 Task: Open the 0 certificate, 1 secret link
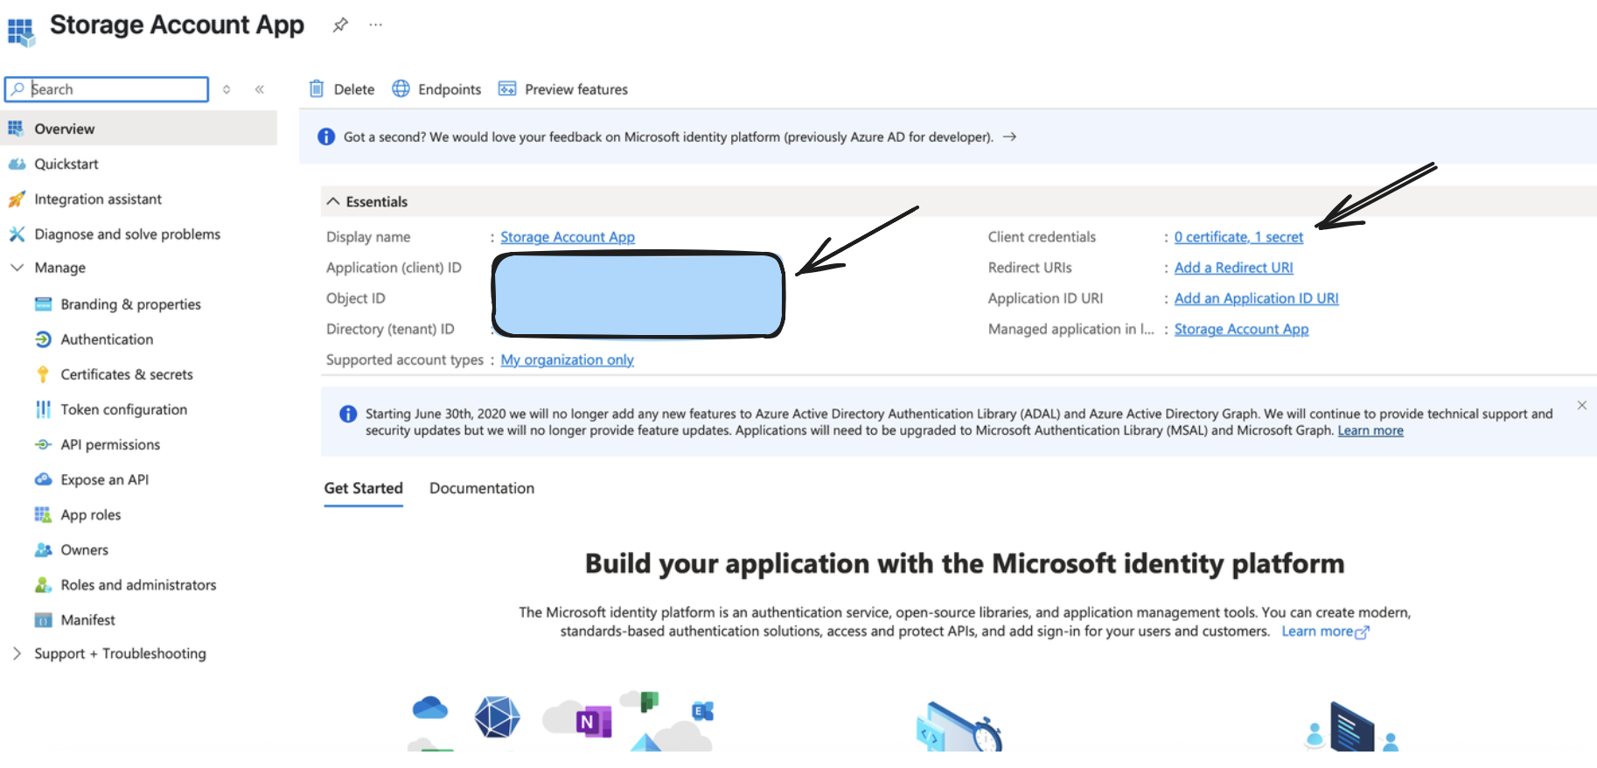[1238, 237]
